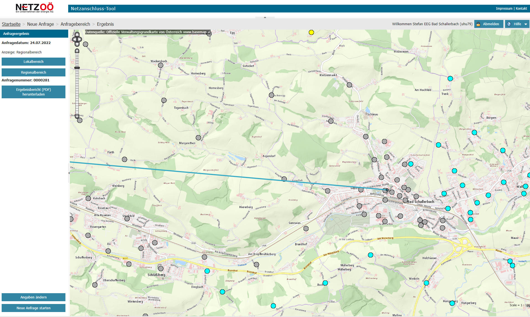Download the Ergebnisbericht PDF
The height and width of the screenshot is (317, 530).
(34, 92)
